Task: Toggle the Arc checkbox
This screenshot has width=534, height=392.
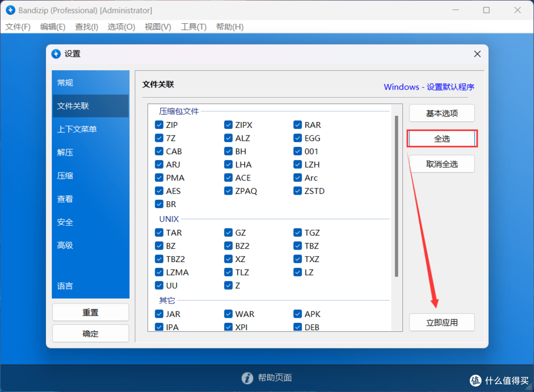Action: 298,178
